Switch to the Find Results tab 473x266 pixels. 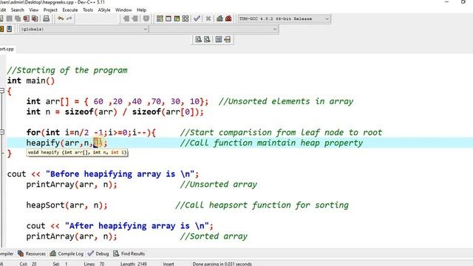129,253
